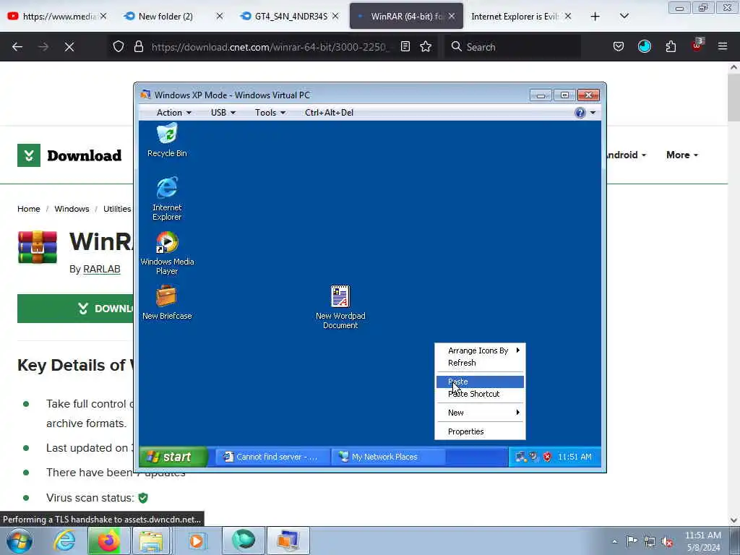Open 'Cannot find server' XP taskbar item
The width and height of the screenshot is (740, 555).
(272, 457)
